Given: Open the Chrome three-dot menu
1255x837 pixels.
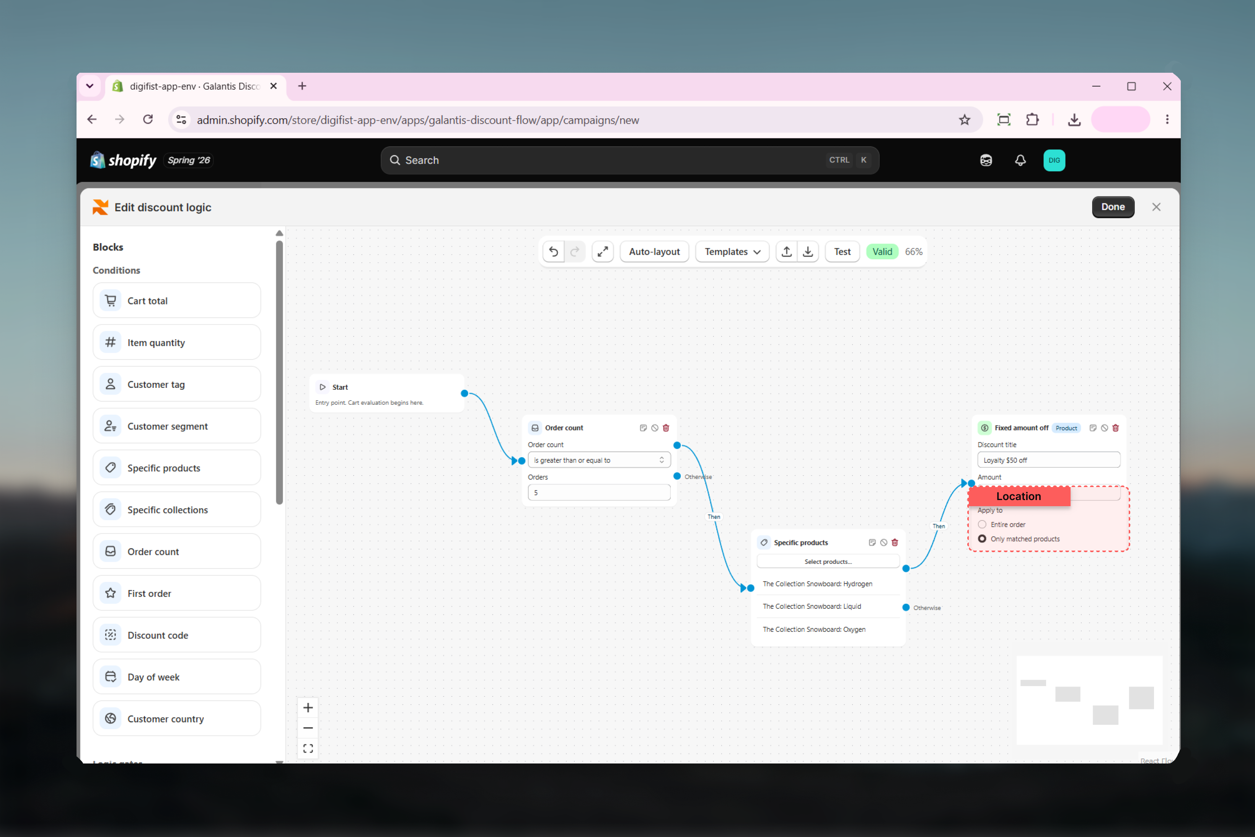Looking at the screenshot, I should 1167,119.
